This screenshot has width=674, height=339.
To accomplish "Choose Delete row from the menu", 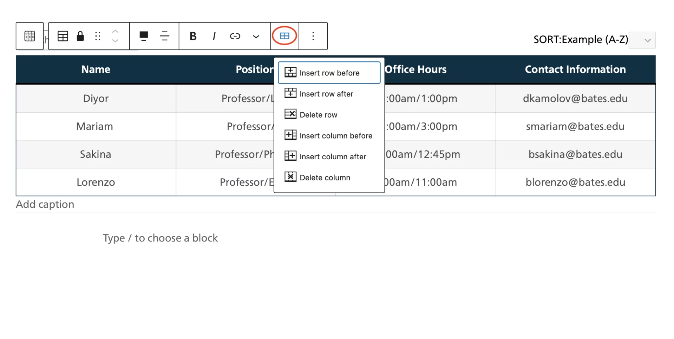I will tap(318, 115).
